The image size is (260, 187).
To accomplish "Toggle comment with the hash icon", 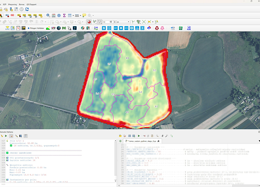I will click(163, 136).
